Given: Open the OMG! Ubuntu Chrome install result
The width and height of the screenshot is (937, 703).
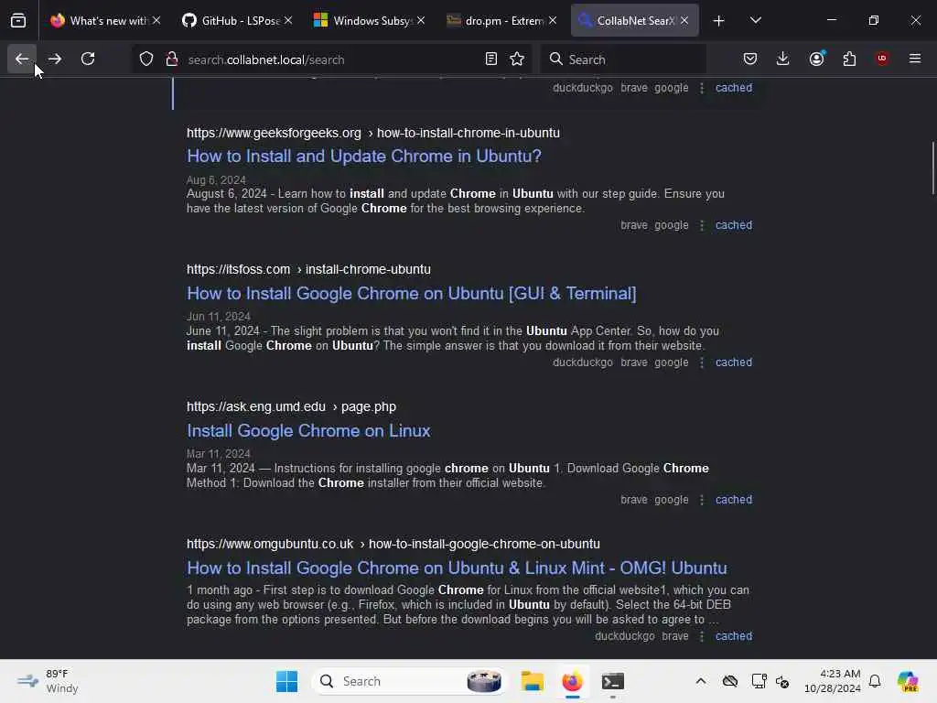Looking at the screenshot, I should [457, 568].
